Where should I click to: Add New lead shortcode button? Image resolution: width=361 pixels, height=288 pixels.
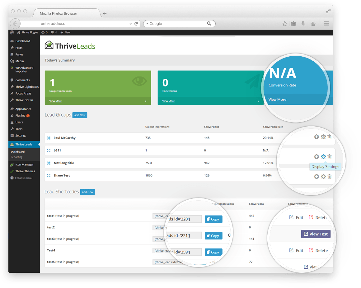click(x=87, y=192)
